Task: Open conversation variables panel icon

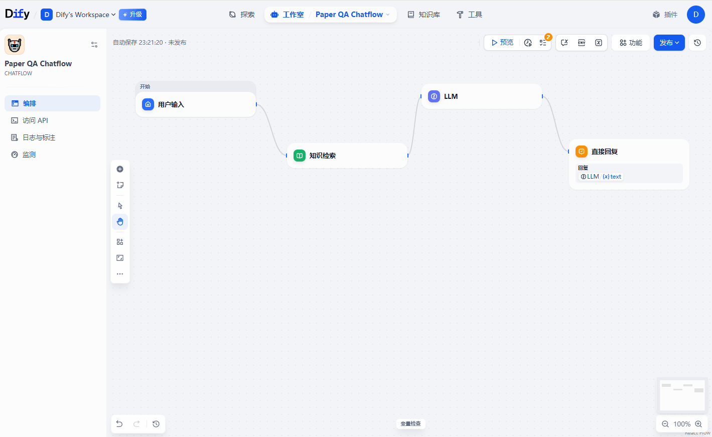Action: point(564,43)
